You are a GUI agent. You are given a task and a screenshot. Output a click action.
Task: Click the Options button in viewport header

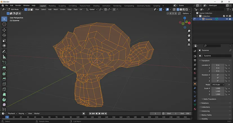tap(187, 13)
